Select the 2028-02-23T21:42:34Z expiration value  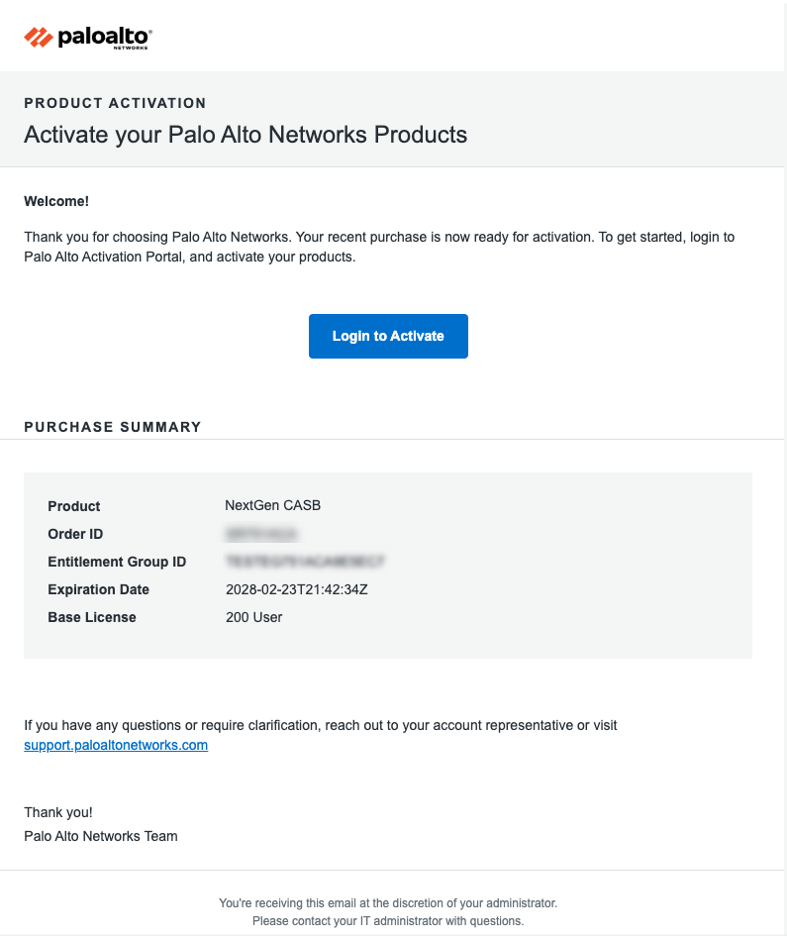pos(297,589)
